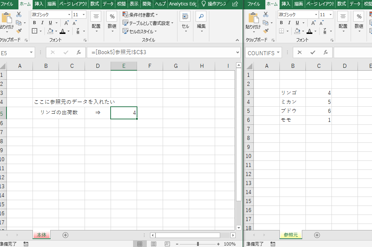This screenshot has width=372, height=247.
Task: Open font dialog launcher in left window
Action: pyautogui.click(x=85, y=40)
